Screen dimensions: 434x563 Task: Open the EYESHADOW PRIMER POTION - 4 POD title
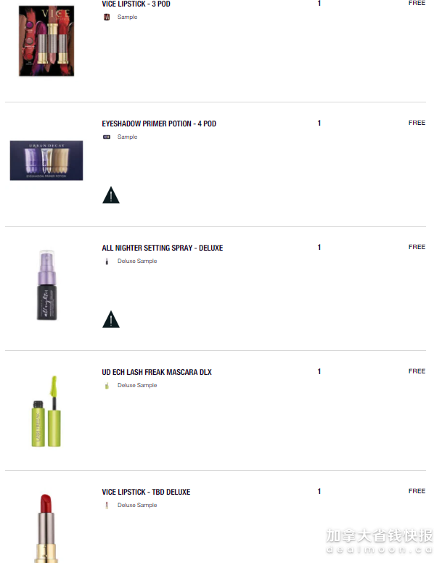(x=159, y=123)
